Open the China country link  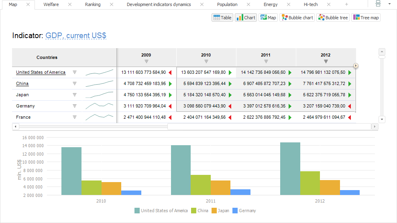click(x=22, y=83)
